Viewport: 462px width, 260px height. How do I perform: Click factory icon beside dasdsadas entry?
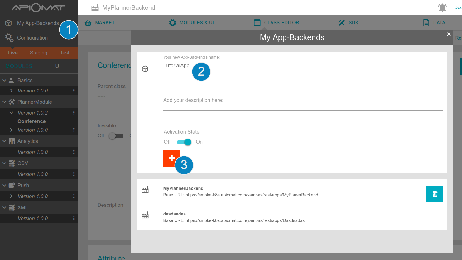(145, 215)
